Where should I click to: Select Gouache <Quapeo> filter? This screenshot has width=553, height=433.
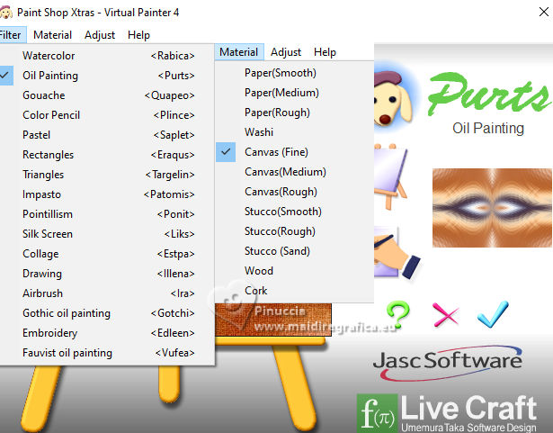pyautogui.click(x=107, y=95)
